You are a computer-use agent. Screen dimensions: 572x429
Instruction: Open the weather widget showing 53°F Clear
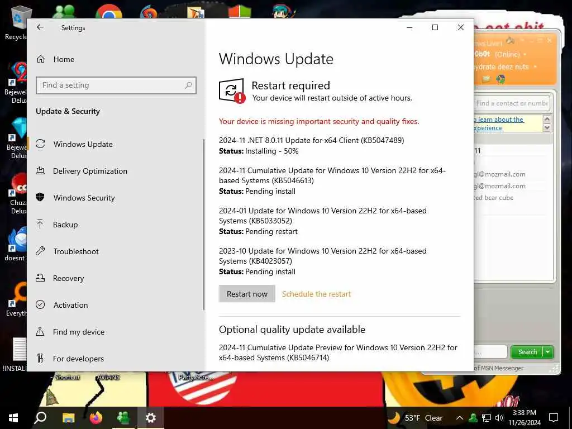point(415,418)
